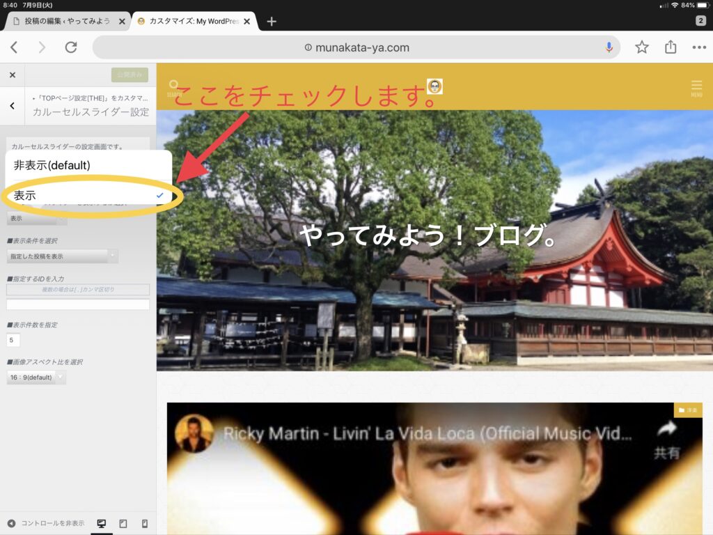
Task: Click the munakata-ya.com address bar
Action: [356, 47]
